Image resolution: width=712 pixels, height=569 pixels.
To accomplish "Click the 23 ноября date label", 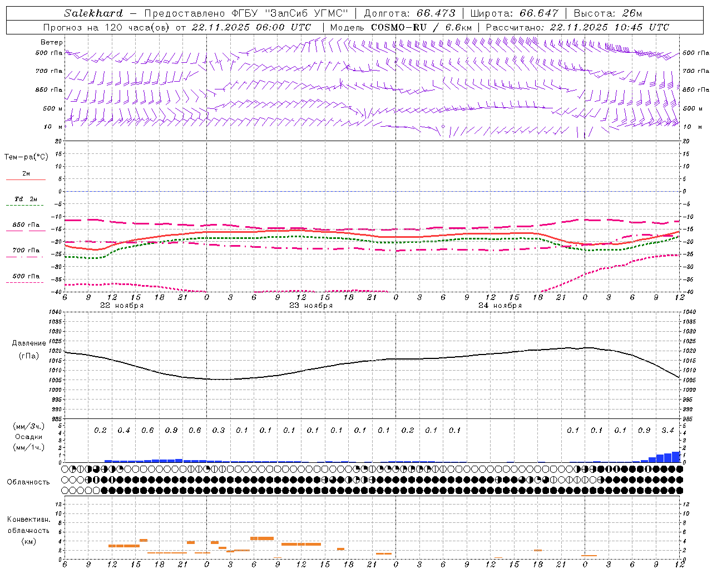I will (x=311, y=306).
